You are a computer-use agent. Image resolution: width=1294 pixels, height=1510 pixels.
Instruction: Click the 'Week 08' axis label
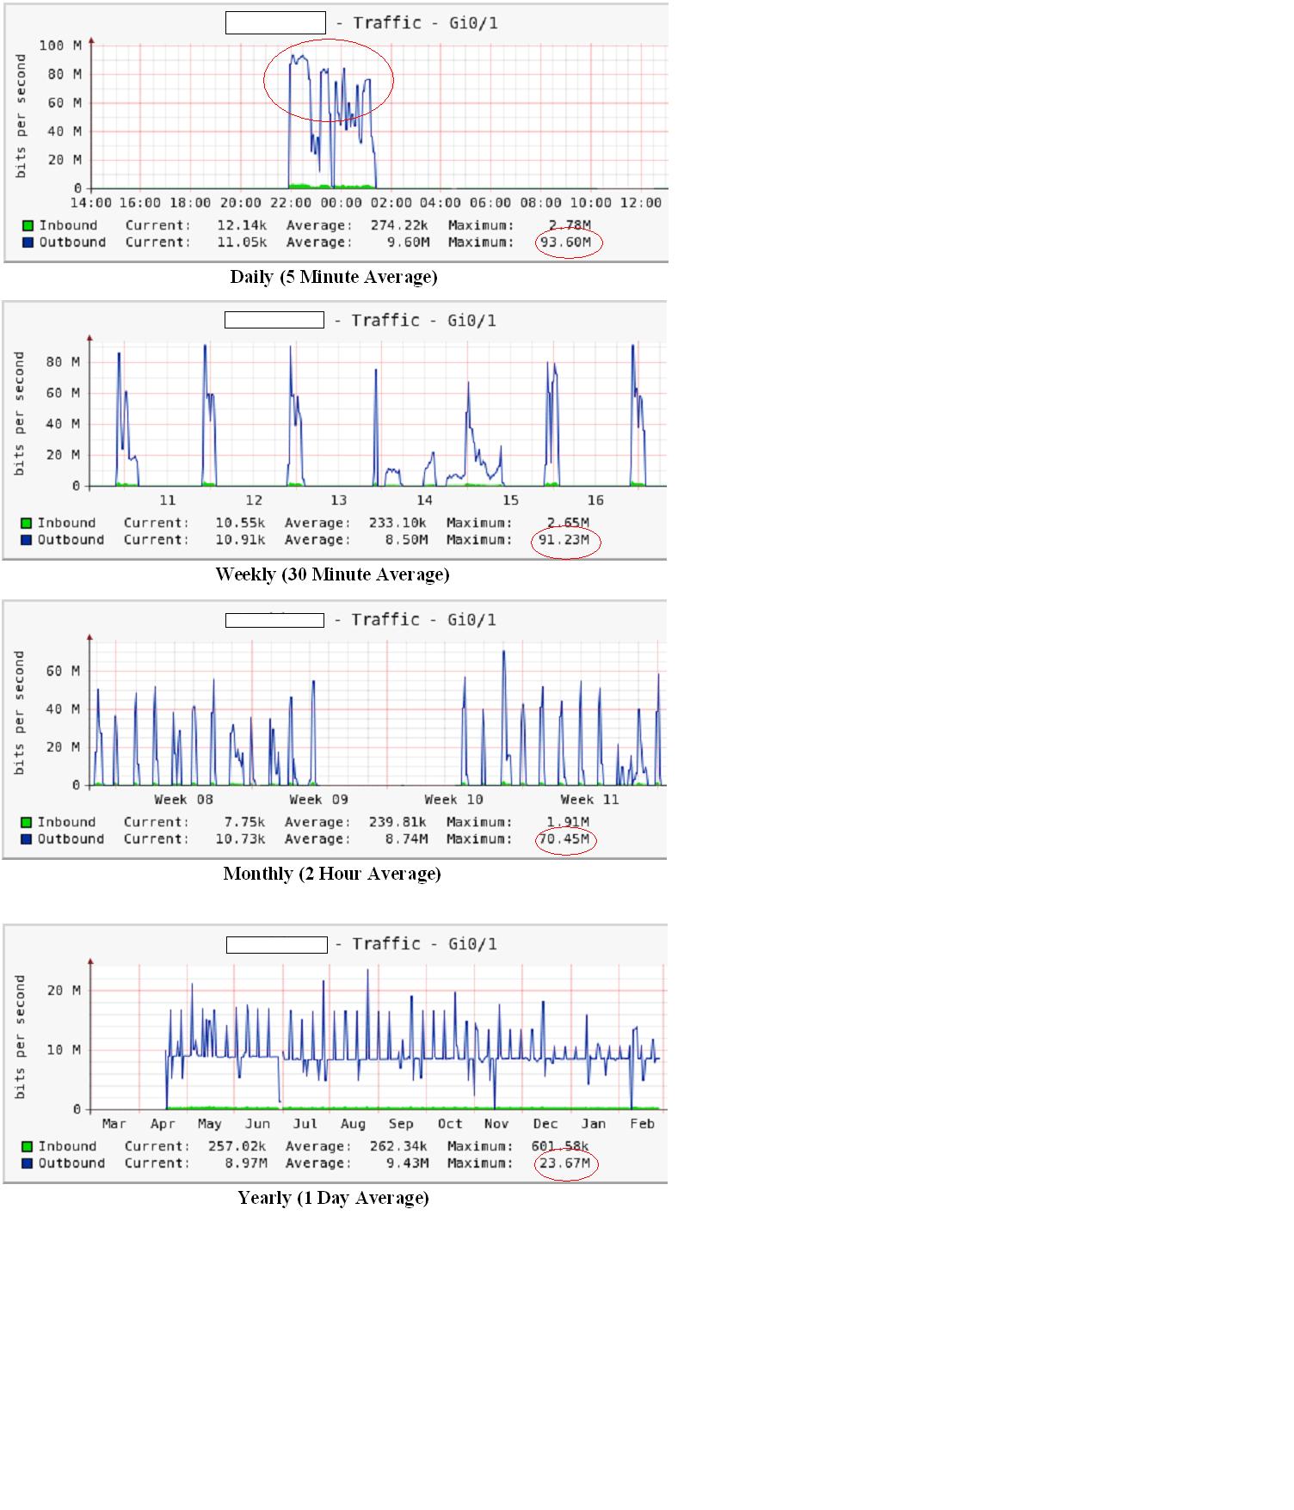coord(183,801)
